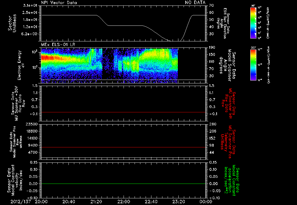Click the 'Model Scanner Pos Raw' axis title

(16, 142)
